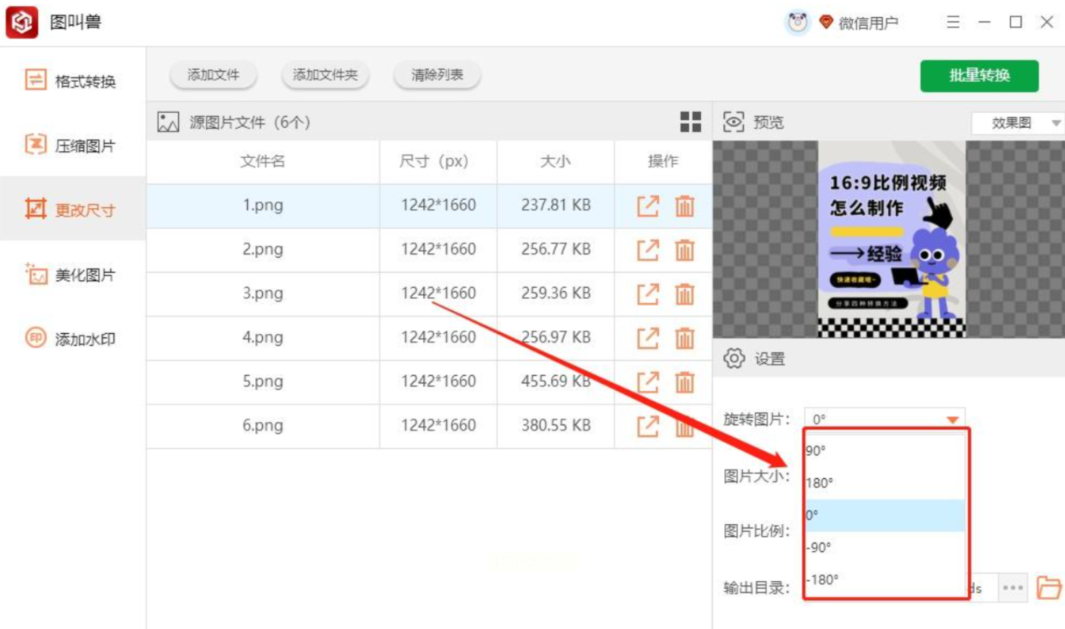Click the three-dots browse output directory button
This screenshot has height=629, width=1065.
pos(1012,588)
